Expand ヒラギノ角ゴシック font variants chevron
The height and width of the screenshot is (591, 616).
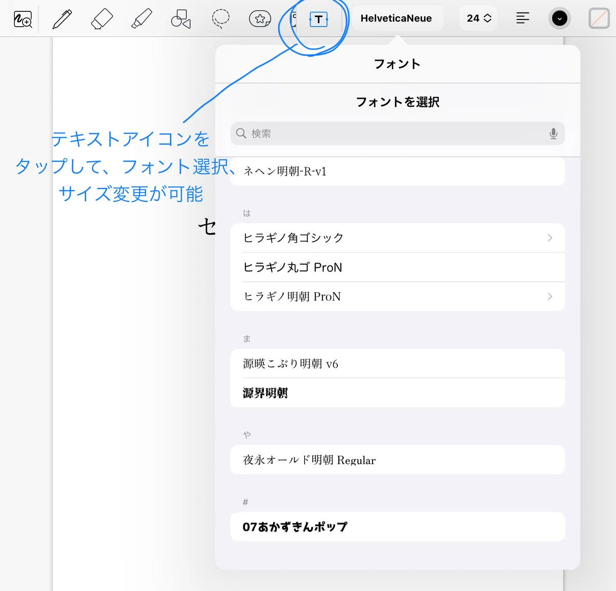[550, 238]
